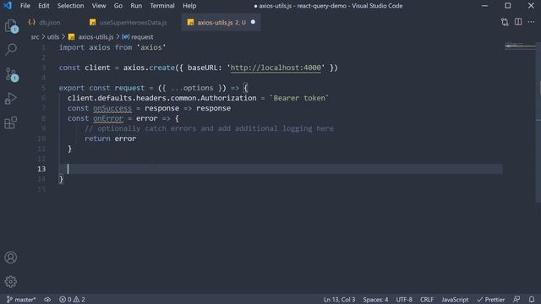Switch to useSuperHeroesData.js tab
This screenshot has width=541, height=304.
(x=133, y=23)
